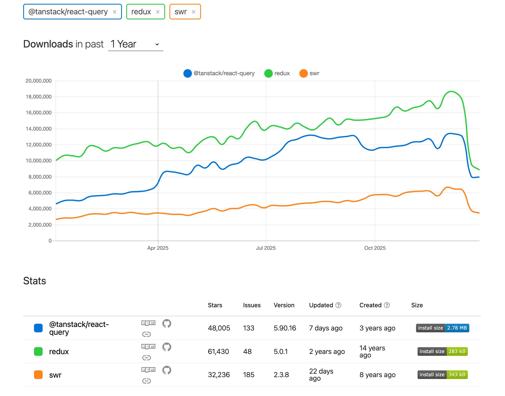The image size is (505, 396).
Task: Click the swr package name in Stats
Action: [55, 375]
